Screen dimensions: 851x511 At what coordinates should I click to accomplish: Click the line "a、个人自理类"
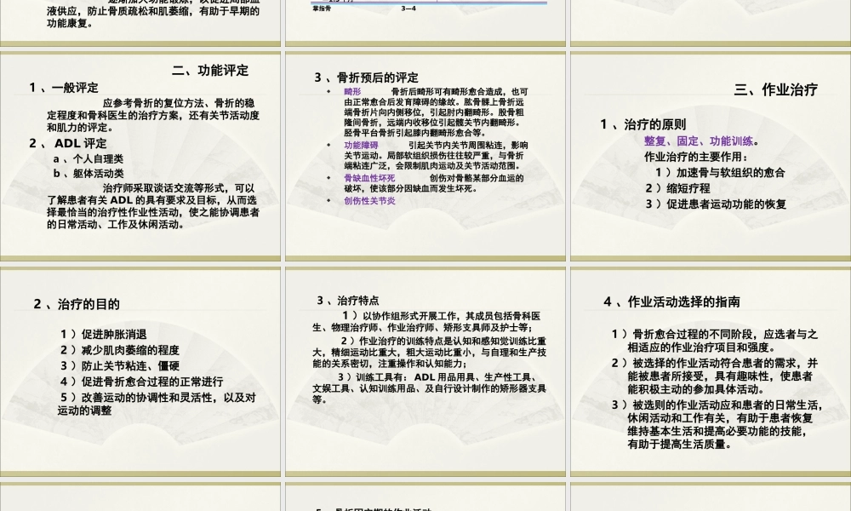pos(89,158)
